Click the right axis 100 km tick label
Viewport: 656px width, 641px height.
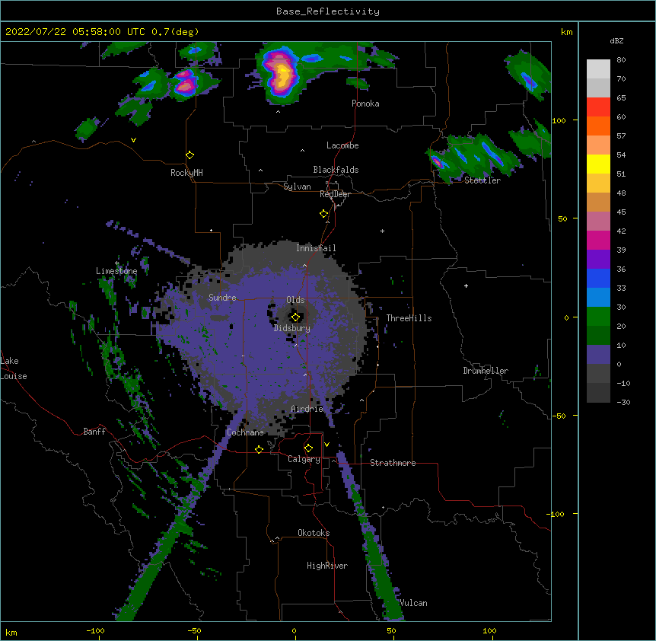pos(559,120)
